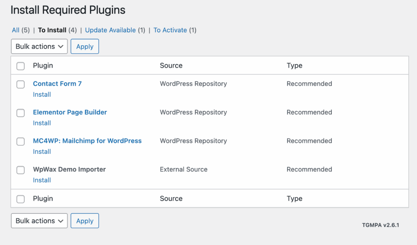The image size is (417, 245).
Task: Switch to the To Install filter
Action: click(x=52, y=30)
